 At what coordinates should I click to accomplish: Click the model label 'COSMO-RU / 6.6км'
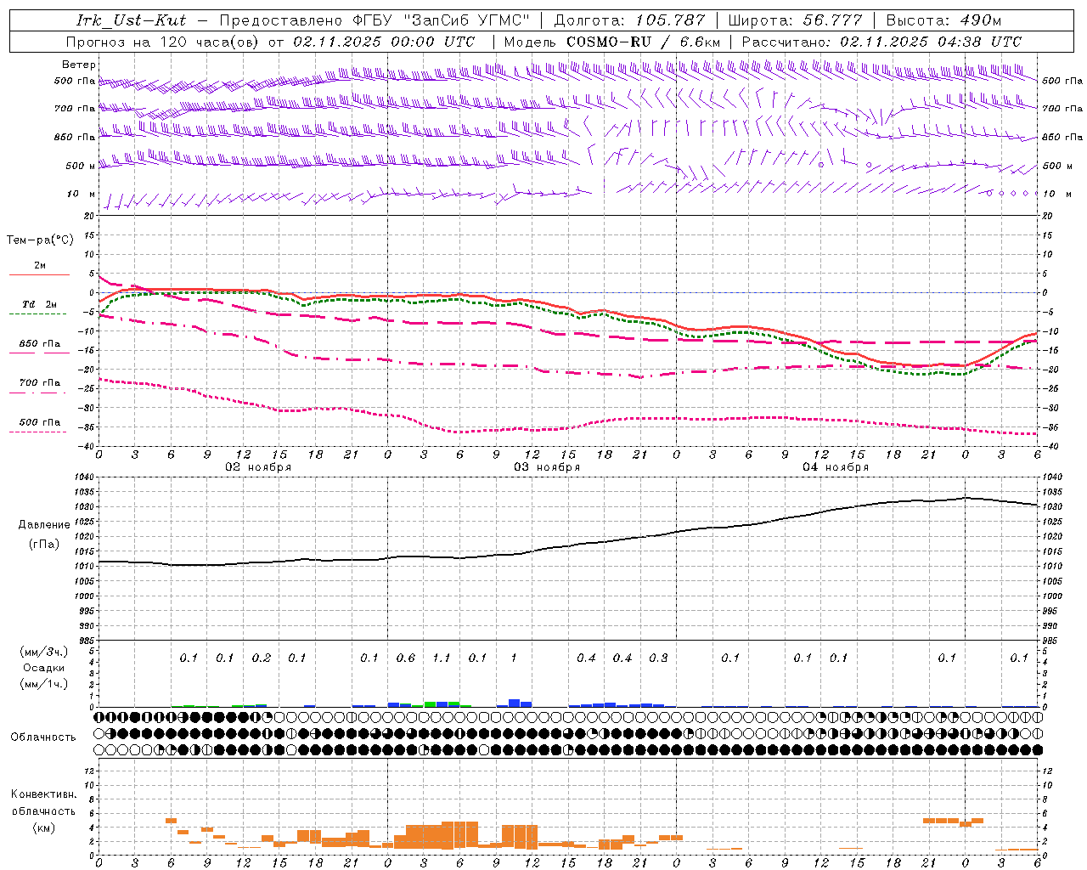pos(643,42)
